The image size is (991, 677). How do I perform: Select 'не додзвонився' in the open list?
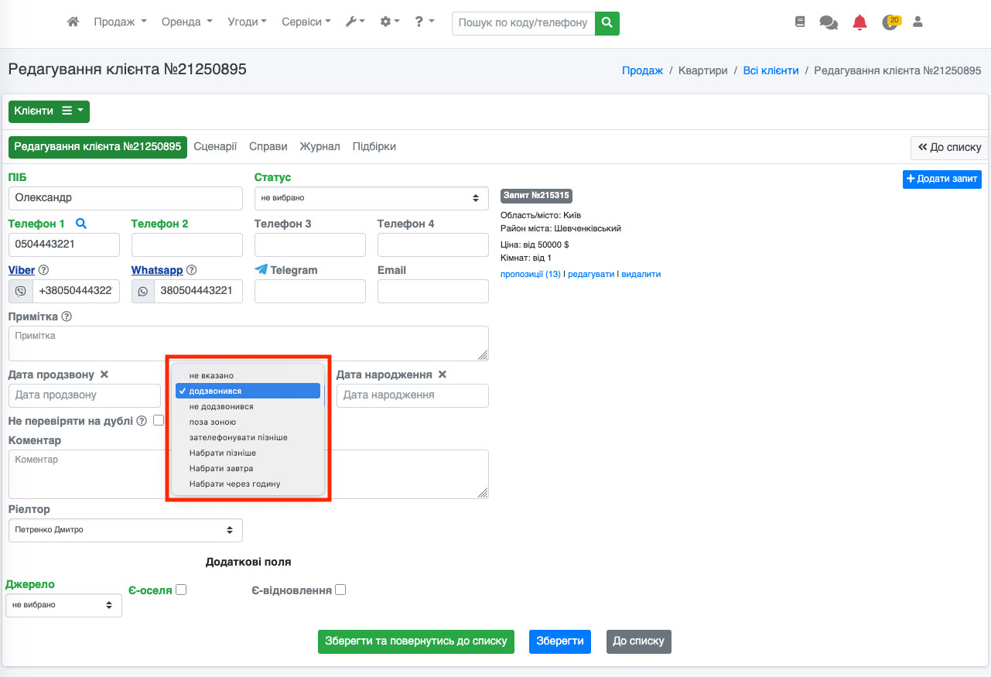[x=221, y=406]
